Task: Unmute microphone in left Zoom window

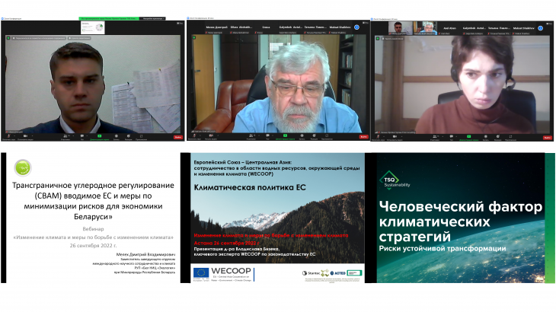Action: click(x=9, y=136)
